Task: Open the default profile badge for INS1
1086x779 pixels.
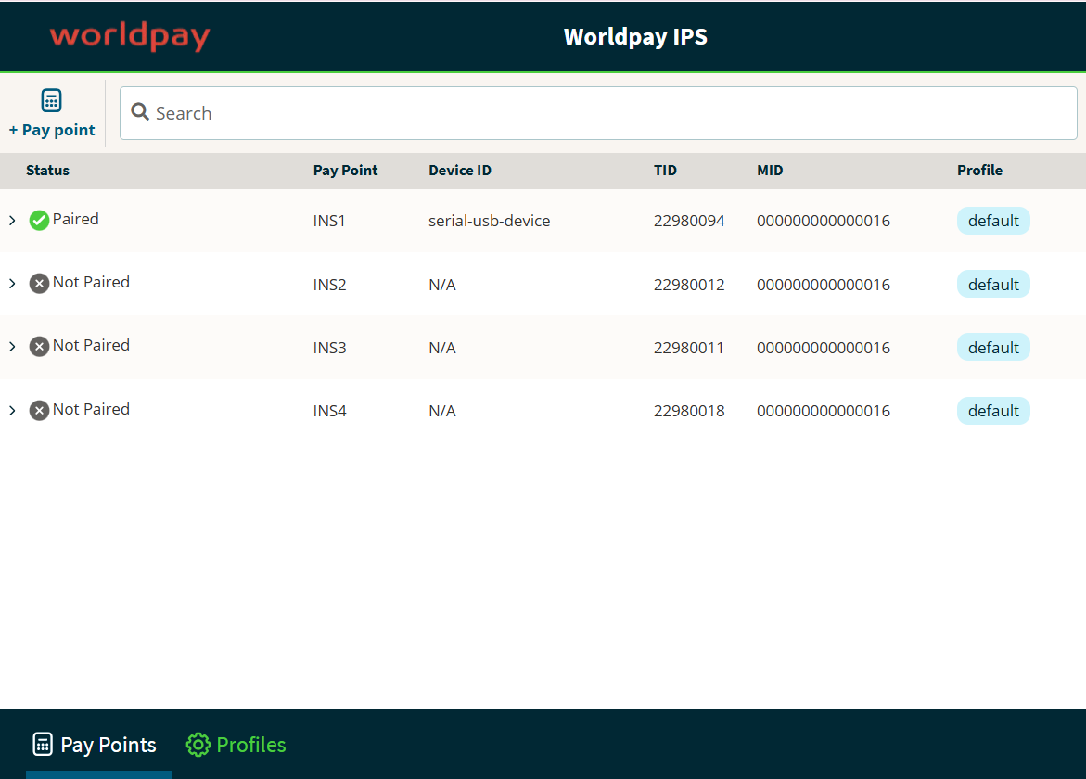Action: point(992,221)
